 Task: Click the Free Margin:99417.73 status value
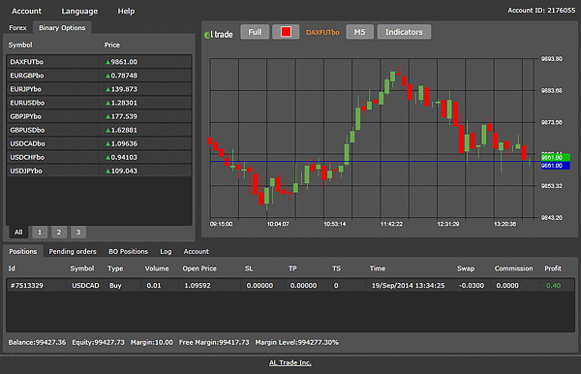pos(214,342)
